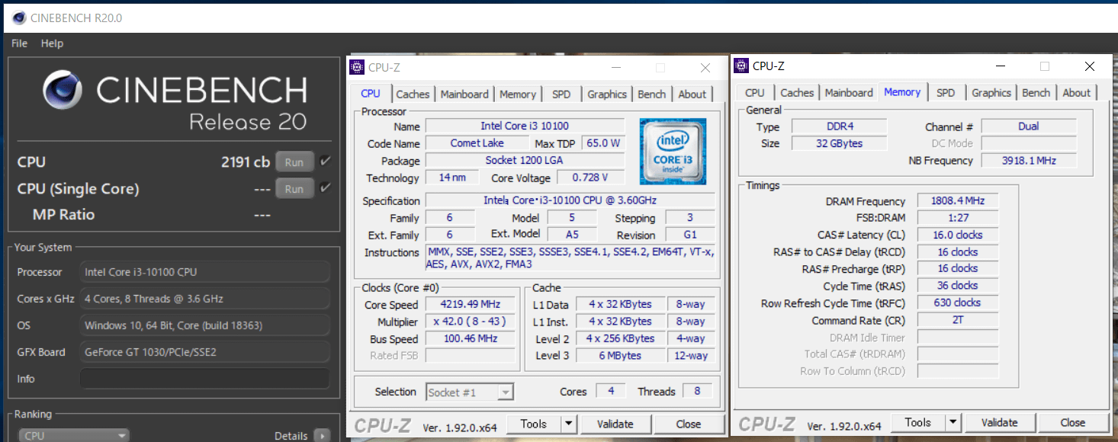The width and height of the screenshot is (1118, 442).
Task: Open the Ranking CPU dropdown
Action: coord(74,436)
